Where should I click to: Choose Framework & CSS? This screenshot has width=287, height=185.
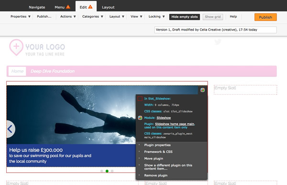click(x=158, y=152)
